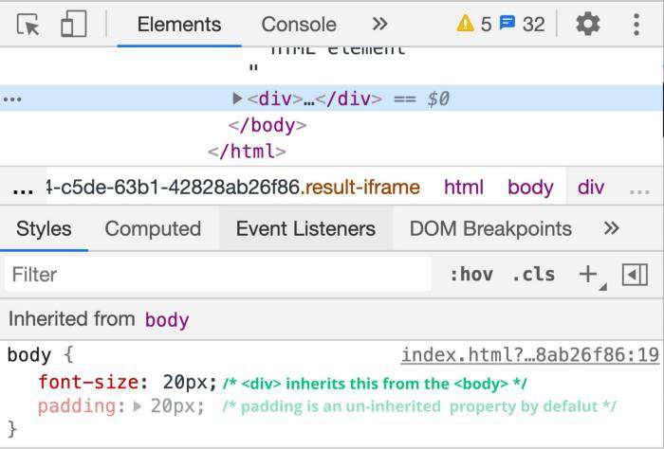This screenshot has width=664, height=449.
Task: Expand the padding shorthand triangle
Action: 138,406
